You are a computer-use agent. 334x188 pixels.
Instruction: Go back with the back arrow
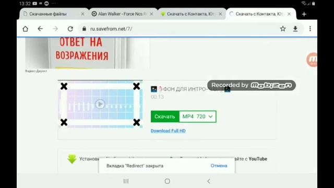pyautogui.click(x=40, y=29)
